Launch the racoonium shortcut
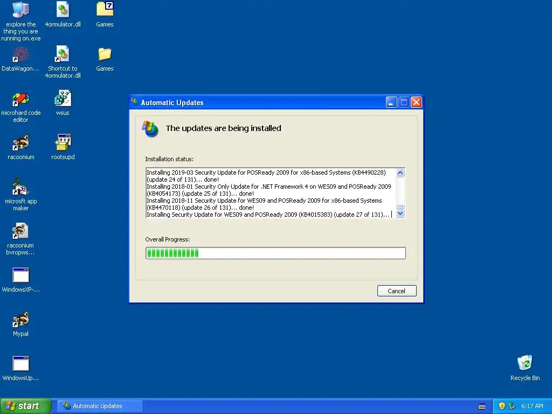This screenshot has height=414, width=552. pyautogui.click(x=21, y=148)
